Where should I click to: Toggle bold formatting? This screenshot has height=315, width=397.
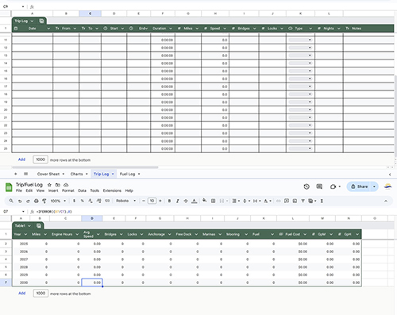[x=169, y=201]
